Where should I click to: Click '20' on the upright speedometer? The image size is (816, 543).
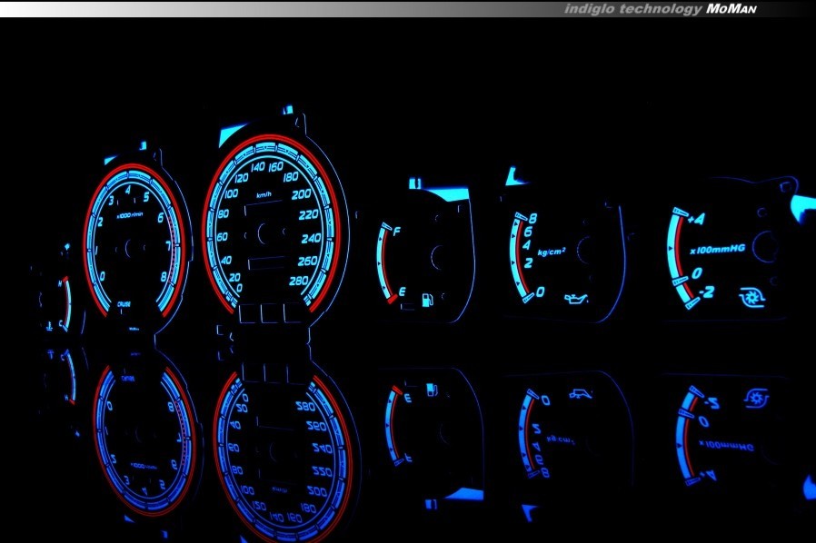(x=234, y=278)
